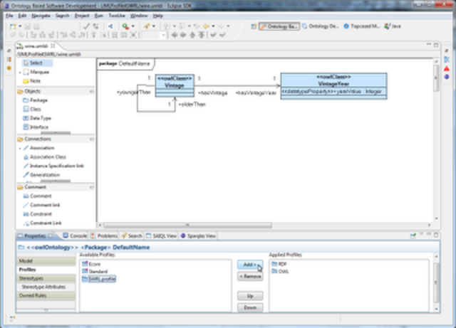Switch to Ontology De... perspective
Screen dimensions: 456x328
pos(320,26)
